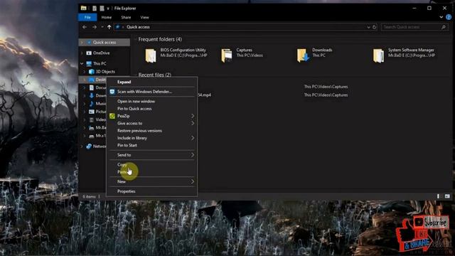The image size is (455, 256).
Task: Click the Pictures icon in sidebar
Action: pos(92,112)
